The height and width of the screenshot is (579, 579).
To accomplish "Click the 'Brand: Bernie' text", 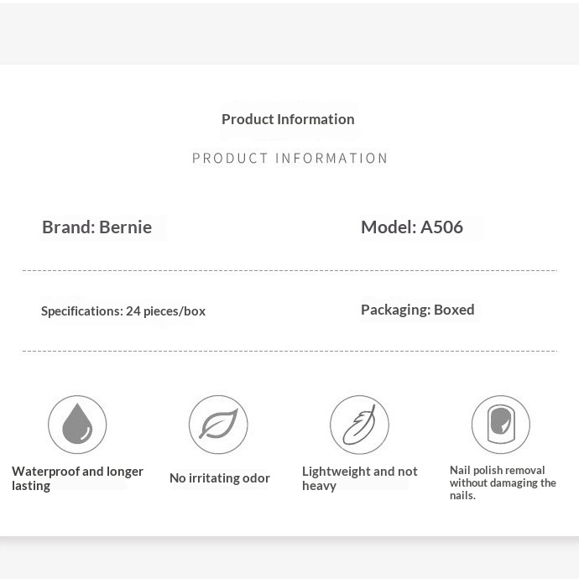I will coord(96,227).
